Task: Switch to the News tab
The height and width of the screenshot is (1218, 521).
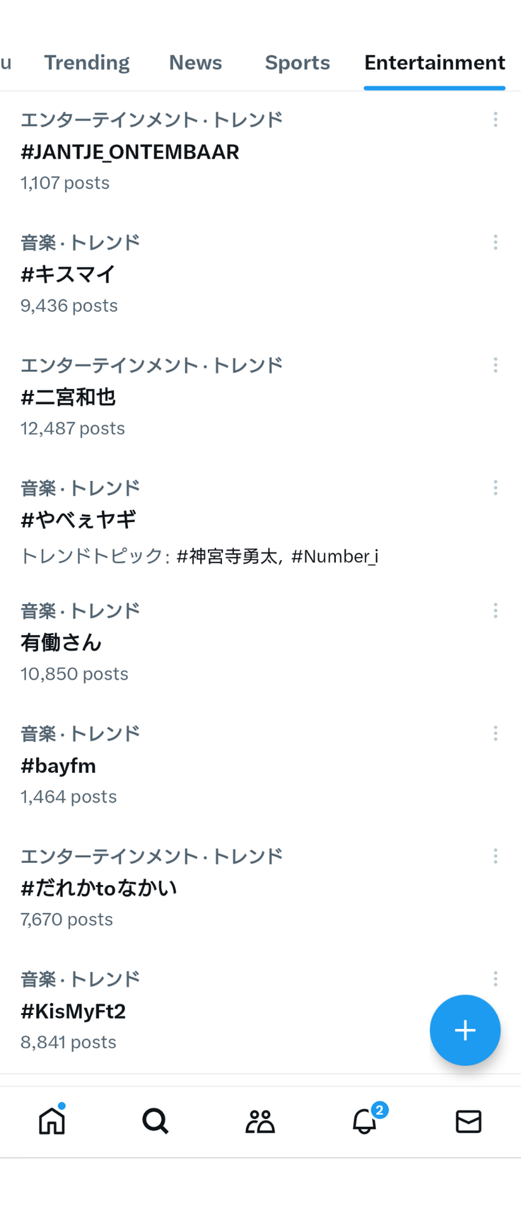Action: click(195, 62)
